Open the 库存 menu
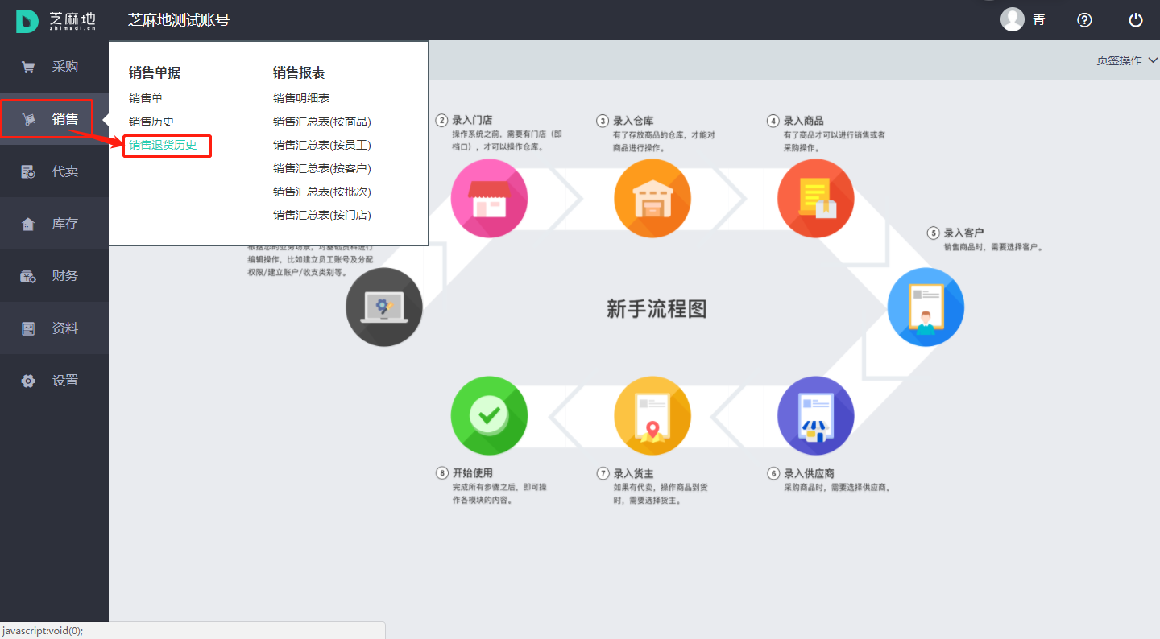This screenshot has height=639, width=1160. (x=65, y=224)
